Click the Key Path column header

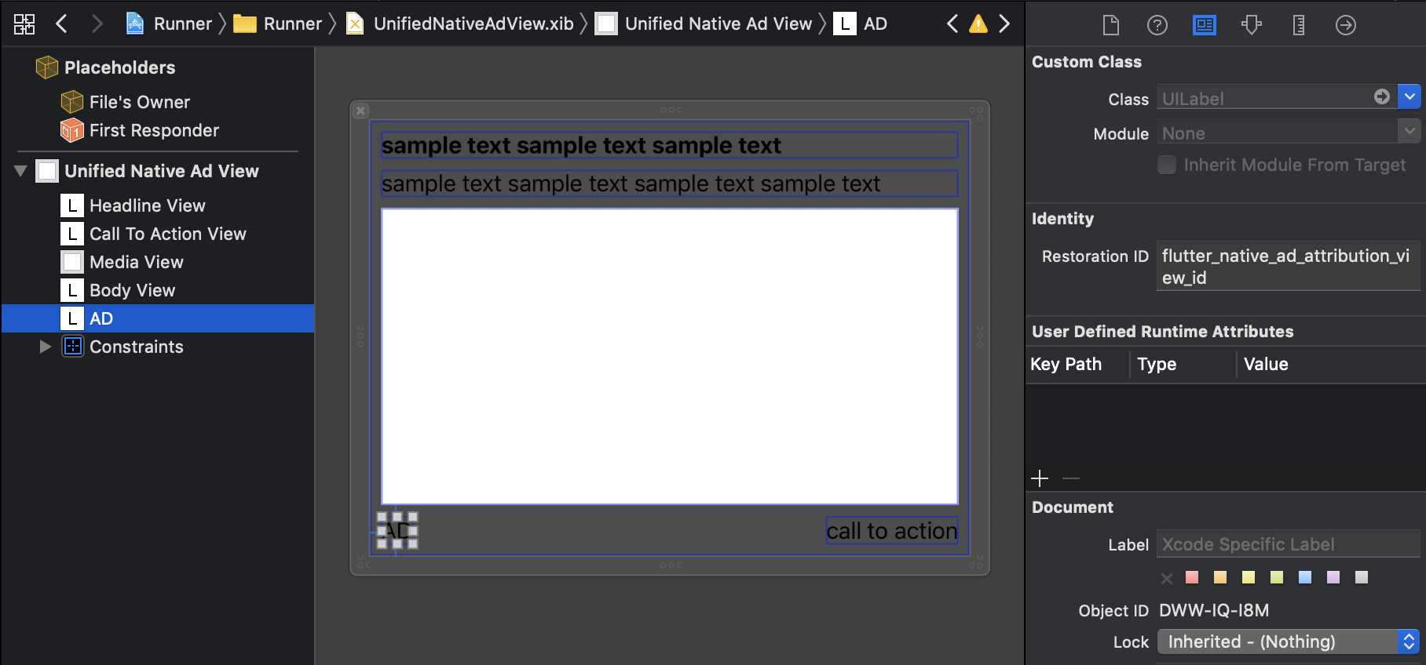(1066, 364)
